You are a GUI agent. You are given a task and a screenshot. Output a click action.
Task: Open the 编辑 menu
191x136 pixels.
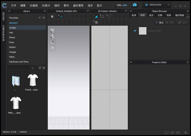click(x=23, y=6)
